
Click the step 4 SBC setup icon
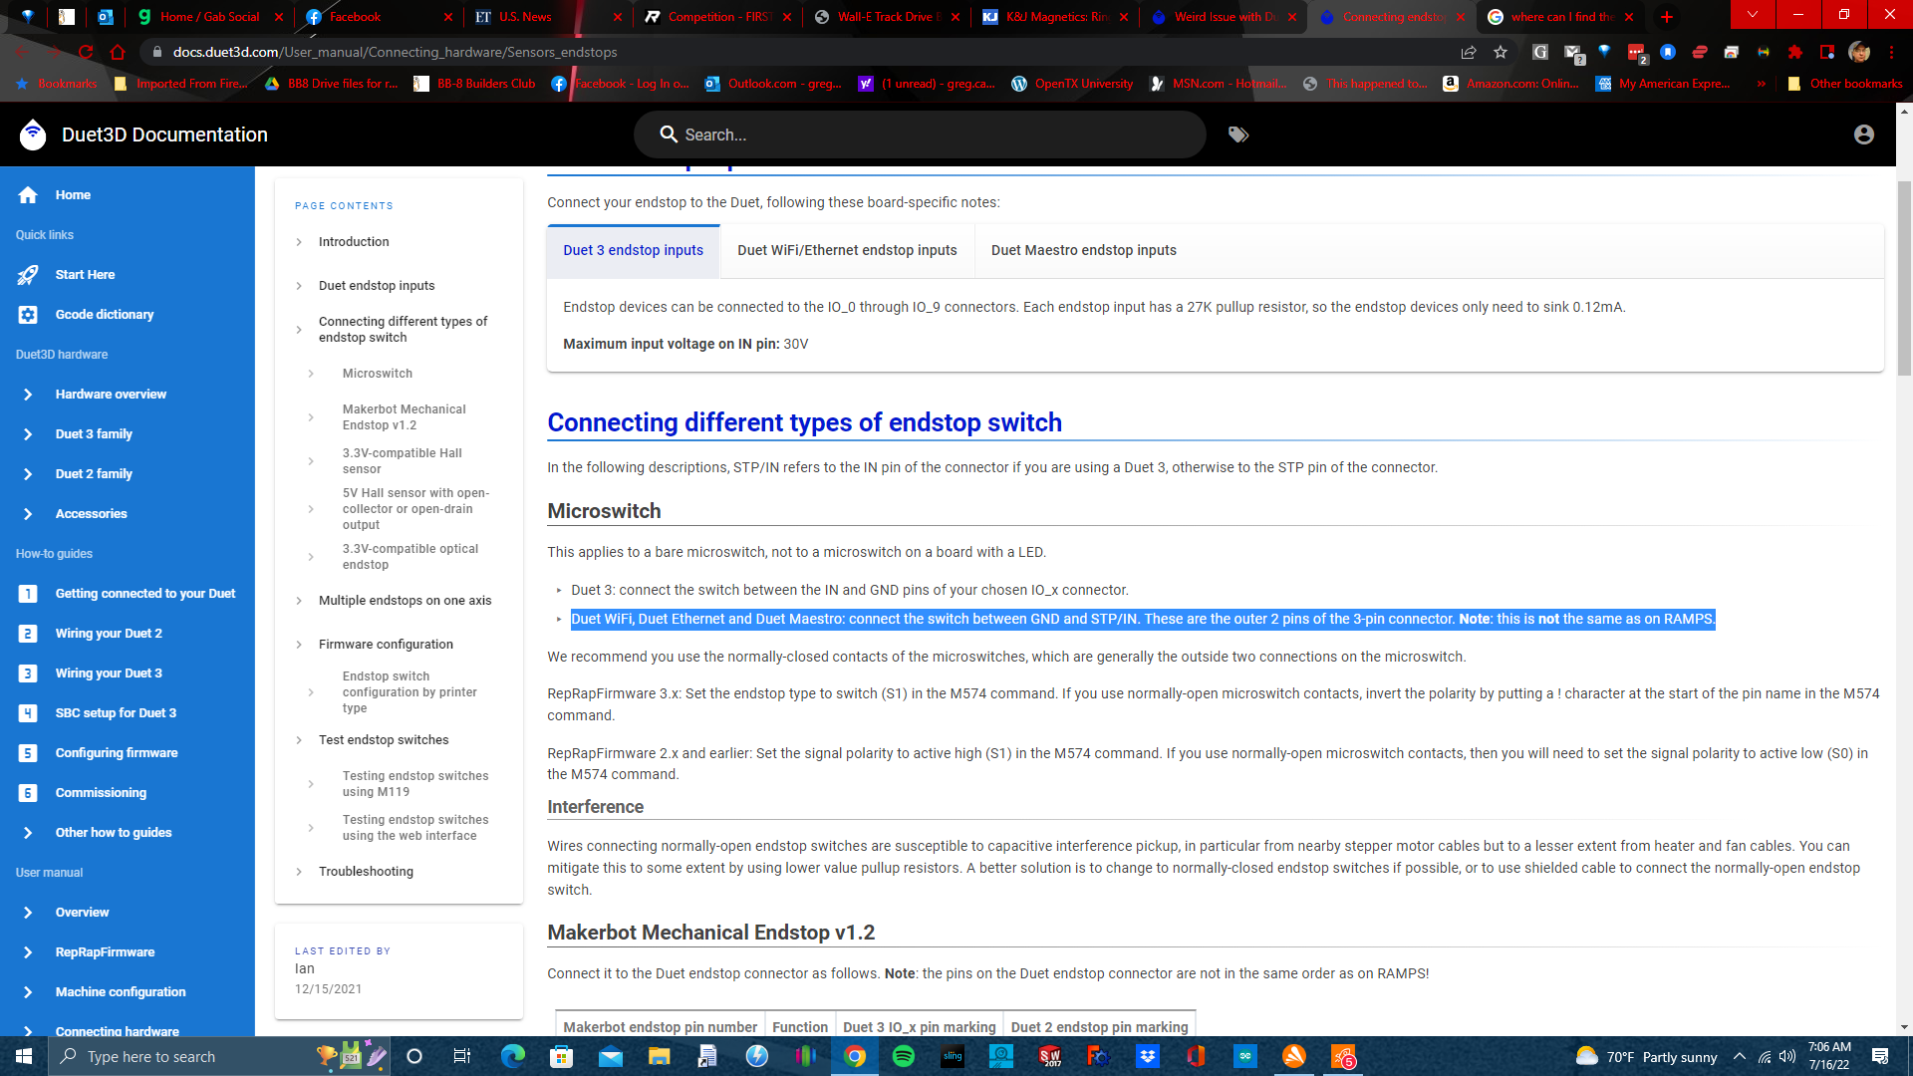coord(28,713)
